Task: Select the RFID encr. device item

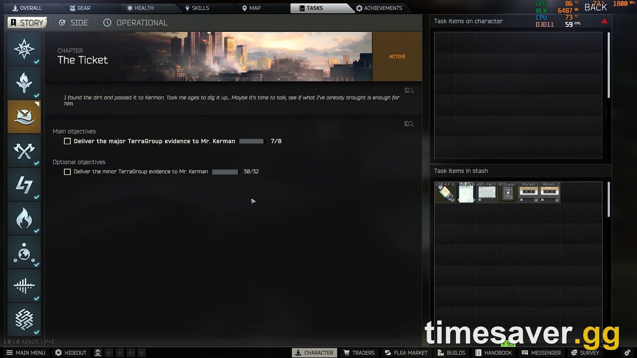Action: pos(508,193)
